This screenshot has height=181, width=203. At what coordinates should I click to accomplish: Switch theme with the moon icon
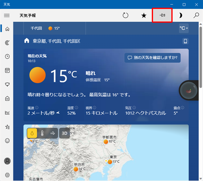[x=181, y=15]
